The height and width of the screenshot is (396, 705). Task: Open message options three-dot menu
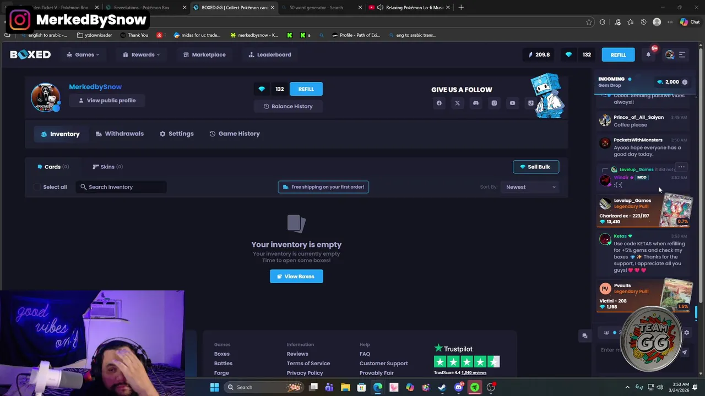tap(681, 167)
